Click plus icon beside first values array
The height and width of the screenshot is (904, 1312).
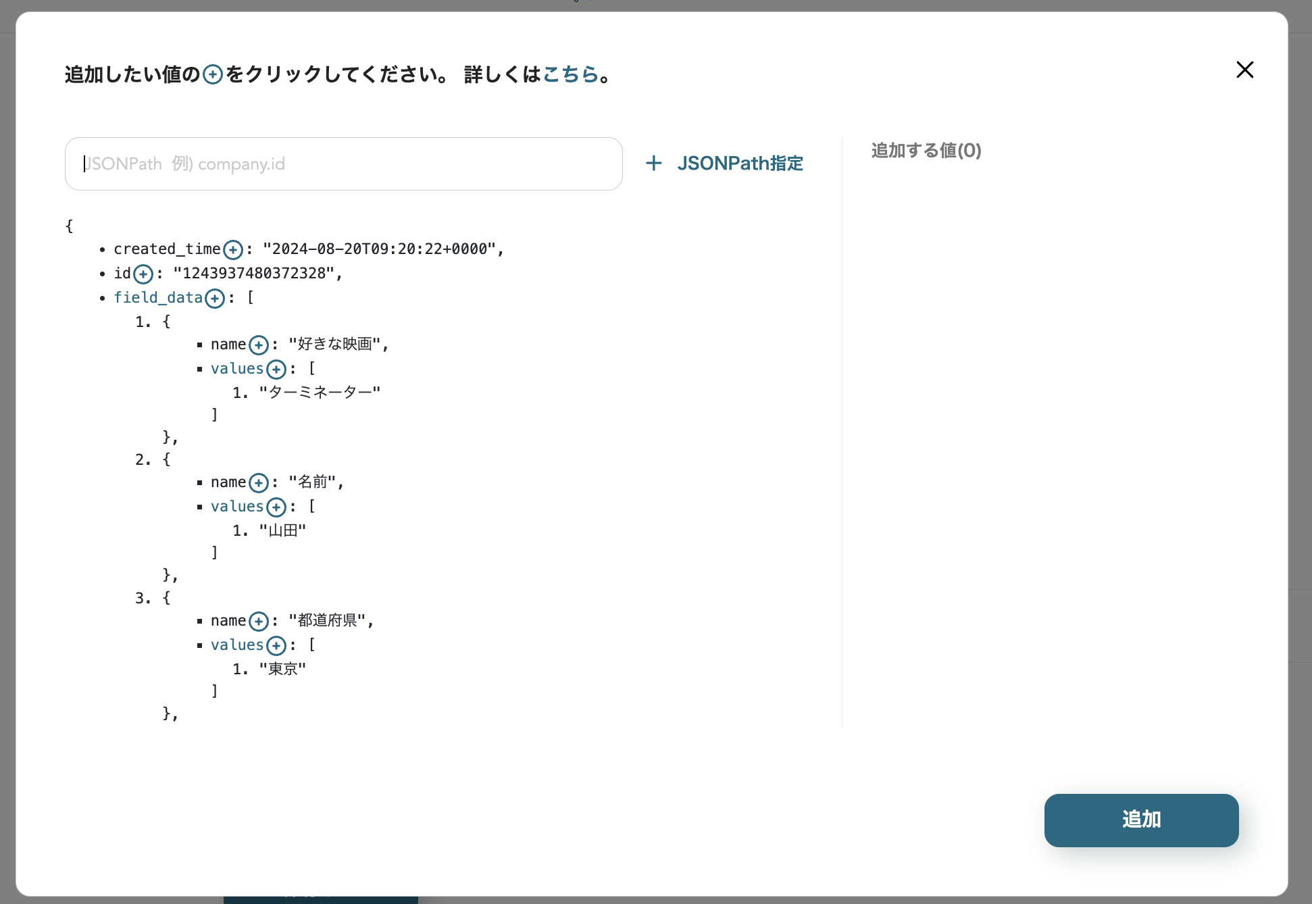coord(276,370)
